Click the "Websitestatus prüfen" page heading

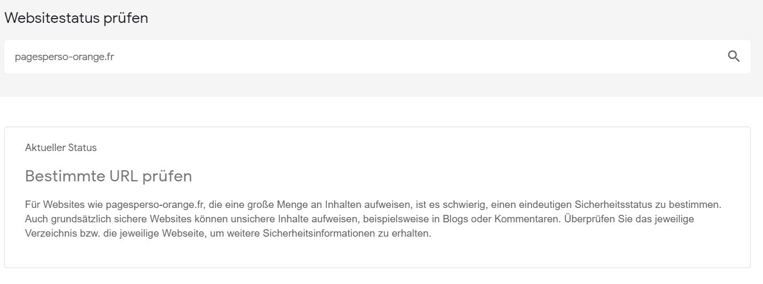tap(76, 18)
